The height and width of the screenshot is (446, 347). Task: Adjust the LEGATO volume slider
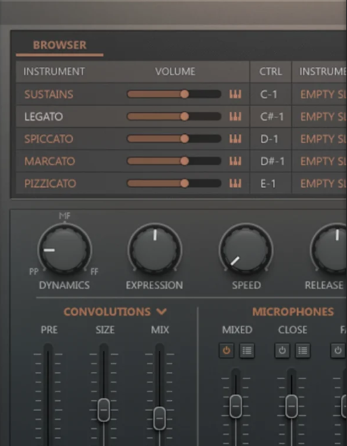(x=174, y=116)
